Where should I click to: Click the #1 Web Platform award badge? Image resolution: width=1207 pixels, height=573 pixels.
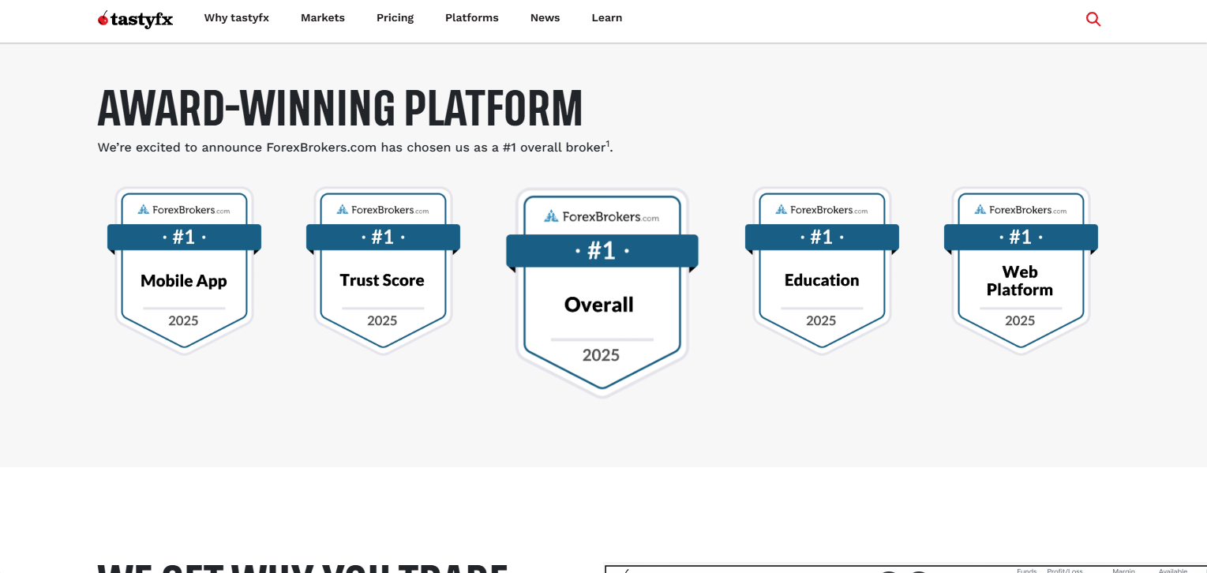click(x=1021, y=271)
